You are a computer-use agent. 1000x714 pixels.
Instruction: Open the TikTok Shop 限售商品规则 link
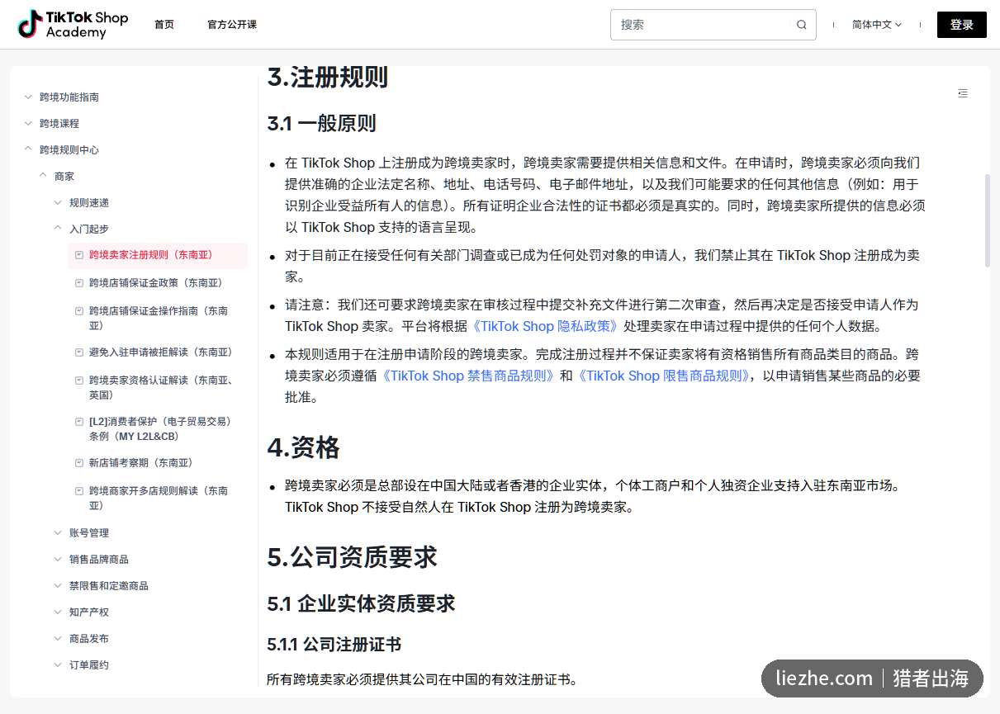tap(663, 376)
